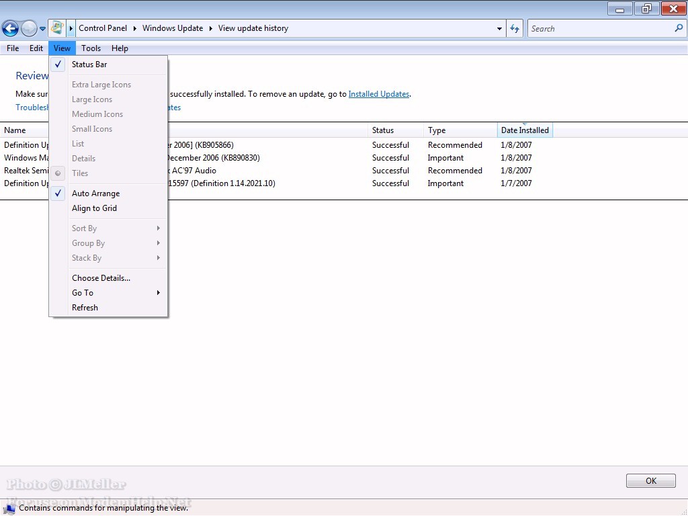Click the Windows Update icon in address bar
This screenshot has height=516, width=688.
pos(57,28)
